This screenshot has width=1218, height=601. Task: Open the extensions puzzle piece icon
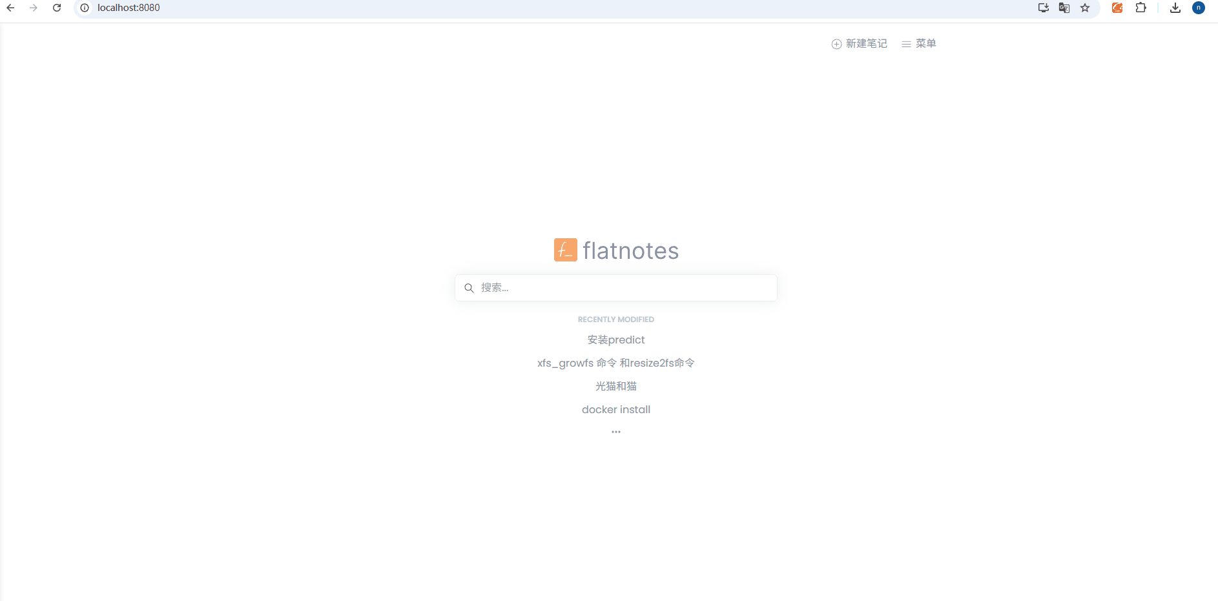pyautogui.click(x=1141, y=8)
